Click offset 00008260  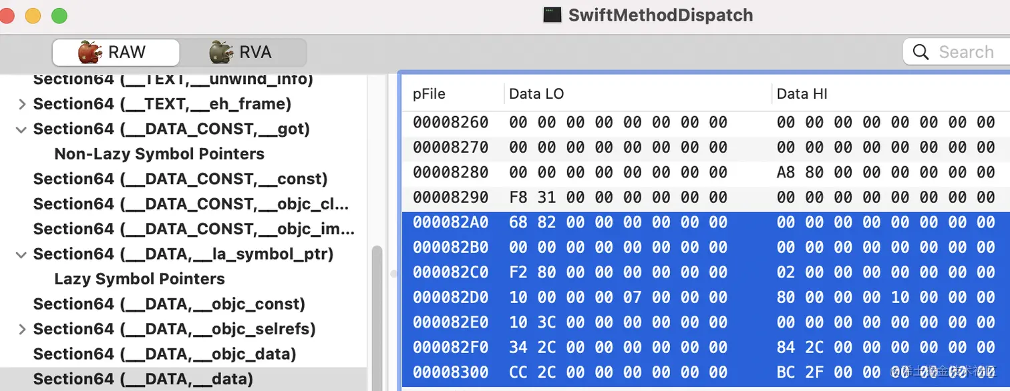pyautogui.click(x=451, y=123)
